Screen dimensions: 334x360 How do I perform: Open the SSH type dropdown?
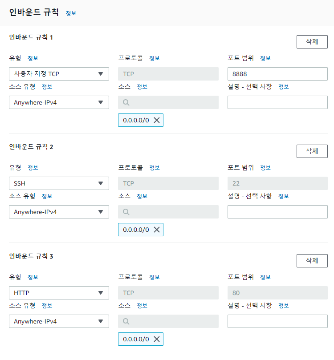click(x=59, y=183)
